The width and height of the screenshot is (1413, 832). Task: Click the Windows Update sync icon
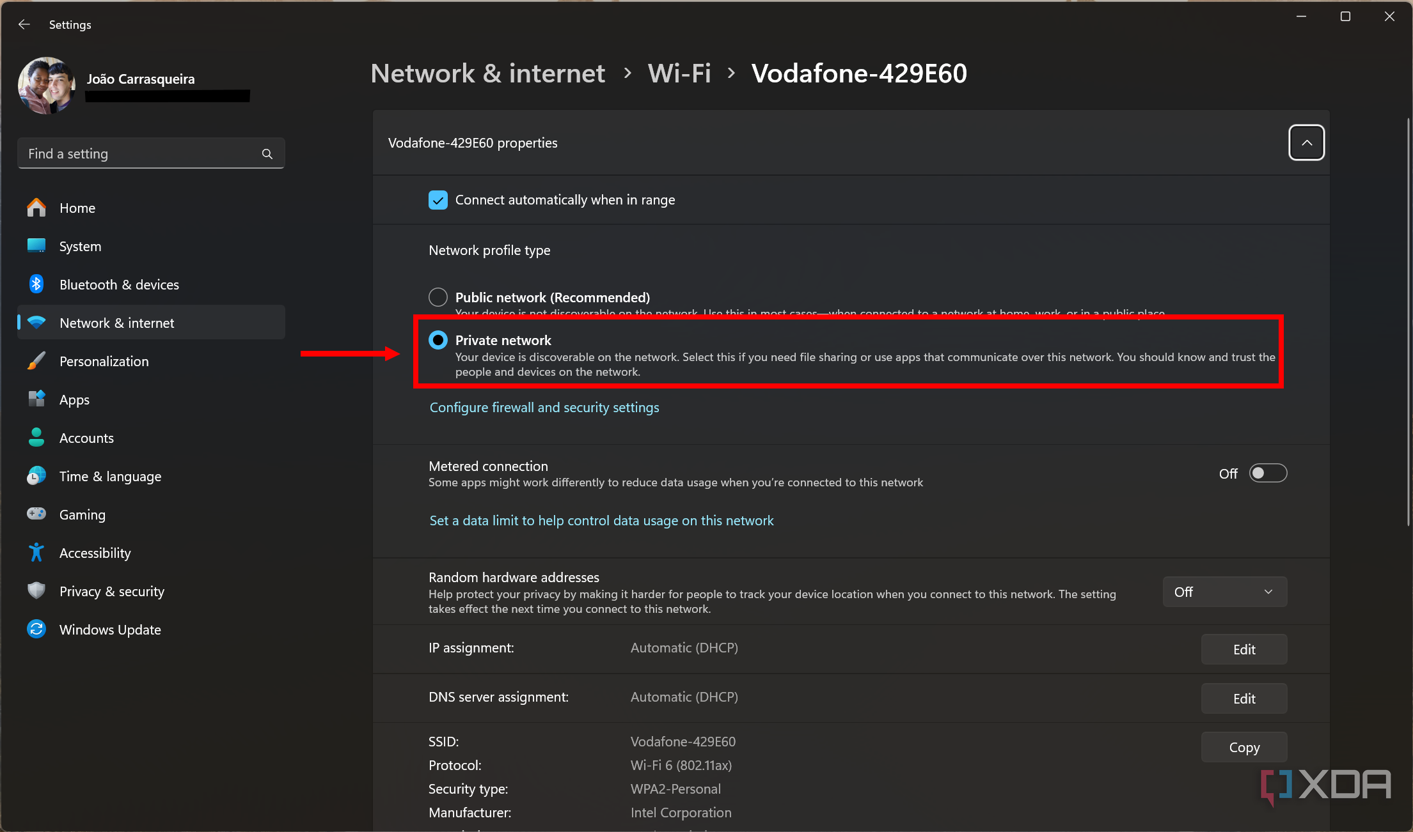pos(36,629)
